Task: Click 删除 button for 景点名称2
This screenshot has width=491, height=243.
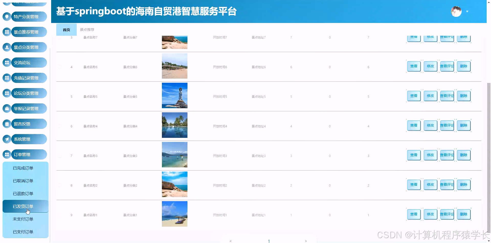Action: pos(464,185)
